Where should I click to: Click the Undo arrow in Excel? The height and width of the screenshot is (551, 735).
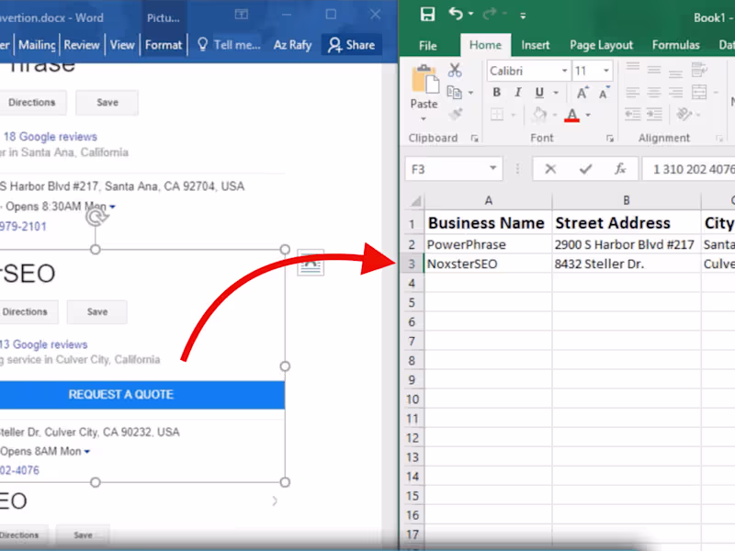click(457, 15)
